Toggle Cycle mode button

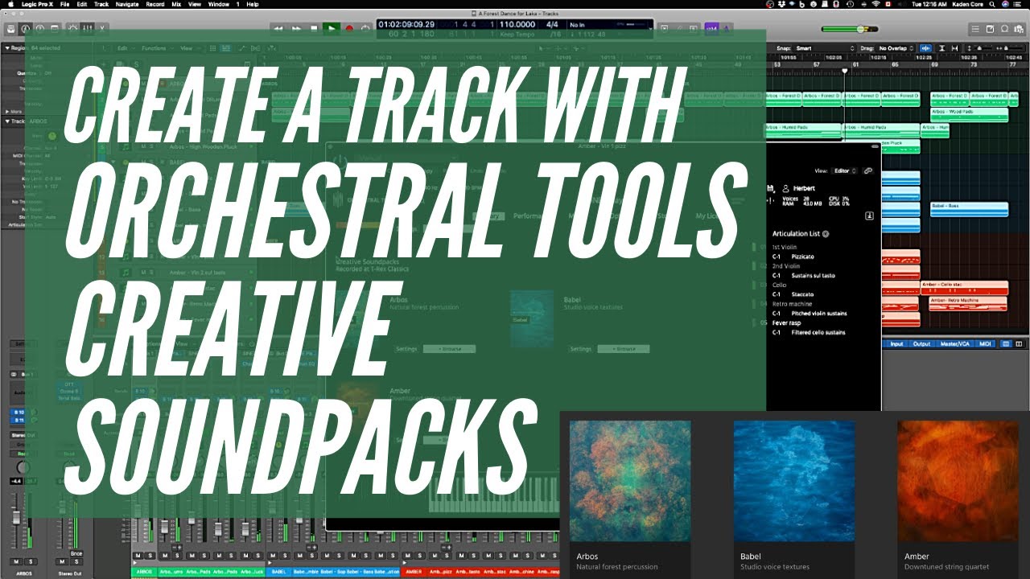366,29
